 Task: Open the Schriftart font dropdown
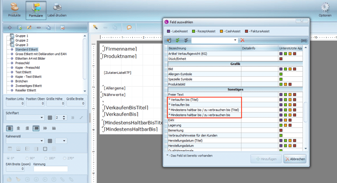click(42, 118)
